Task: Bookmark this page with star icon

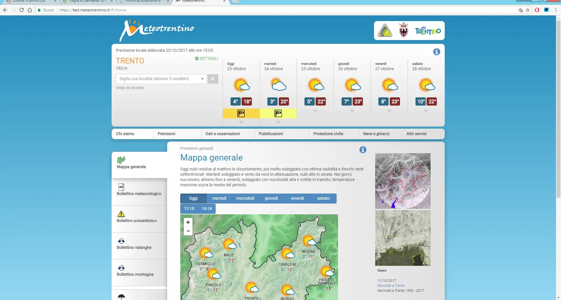Action: [x=528, y=10]
